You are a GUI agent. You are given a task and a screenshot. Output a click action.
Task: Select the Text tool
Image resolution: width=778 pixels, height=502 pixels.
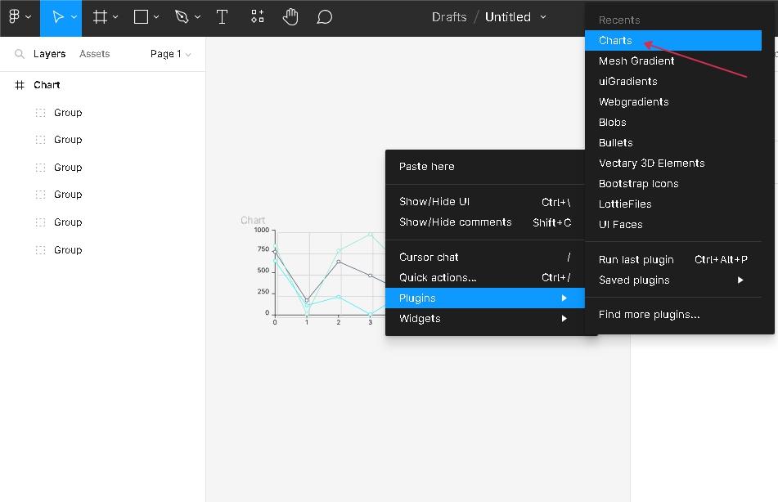tap(222, 17)
